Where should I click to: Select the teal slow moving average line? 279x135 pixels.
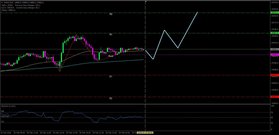pyautogui.click(x=72, y=65)
